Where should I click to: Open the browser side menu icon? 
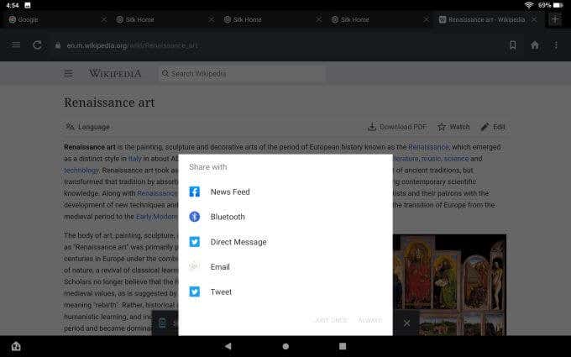coord(16,45)
